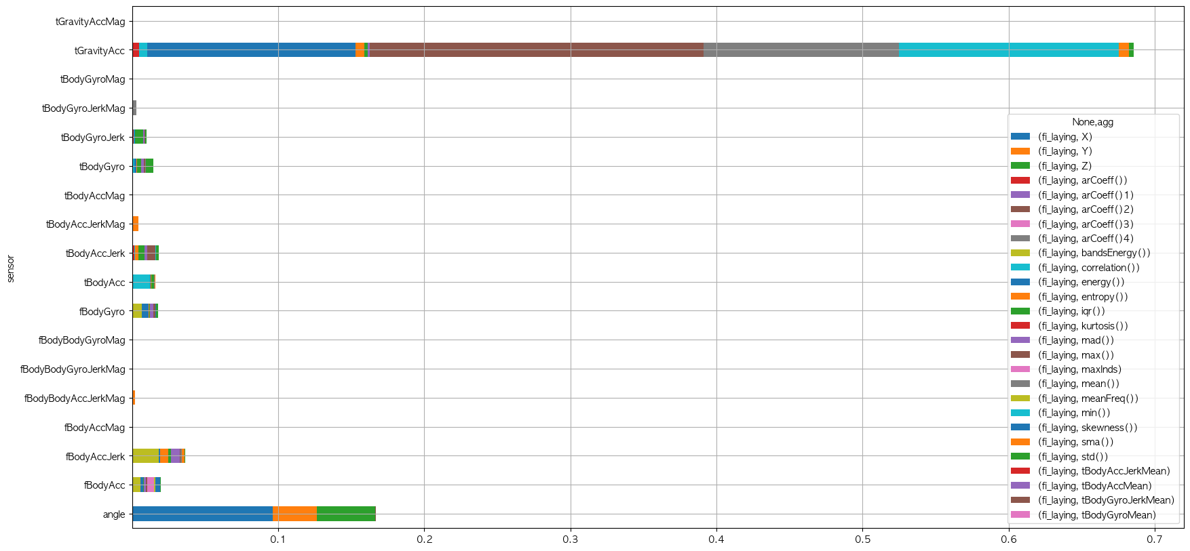Click the cyan segment of the tBodyAcc bar
The height and width of the screenshot is (551, 1190).
pos(141,282)
